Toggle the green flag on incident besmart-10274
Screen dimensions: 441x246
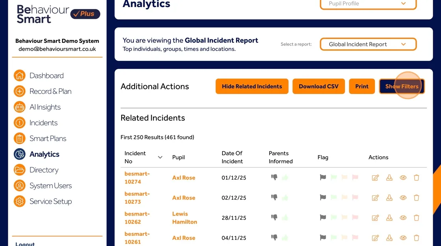point(334,178)
